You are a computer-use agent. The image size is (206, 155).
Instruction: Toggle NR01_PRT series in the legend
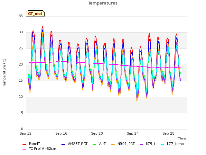click(123, 144)
